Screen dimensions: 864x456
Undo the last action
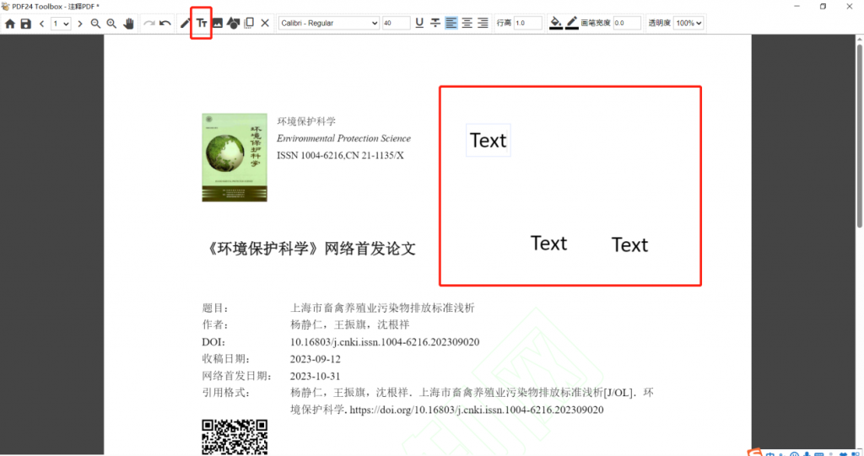pos(165,24)
